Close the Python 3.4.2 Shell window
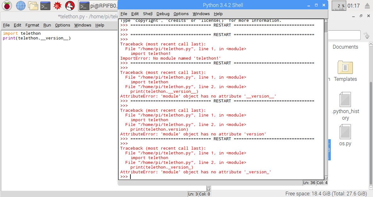The image size is (373, 197). click(324, 5)
